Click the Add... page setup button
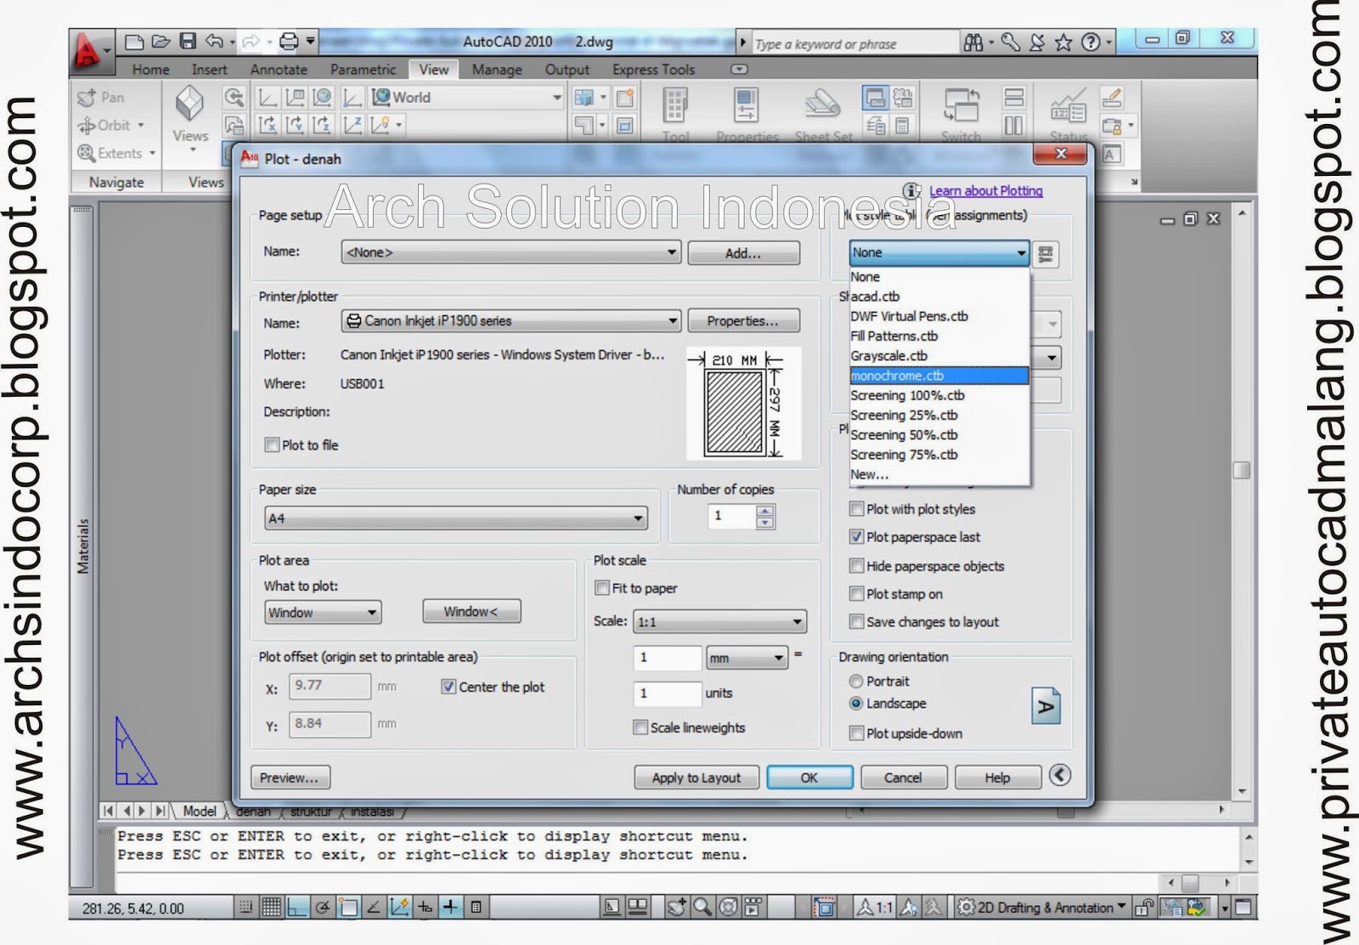The height and width of the screenshot is (945, 1359). pyautogui.click(x=743, y=253)
